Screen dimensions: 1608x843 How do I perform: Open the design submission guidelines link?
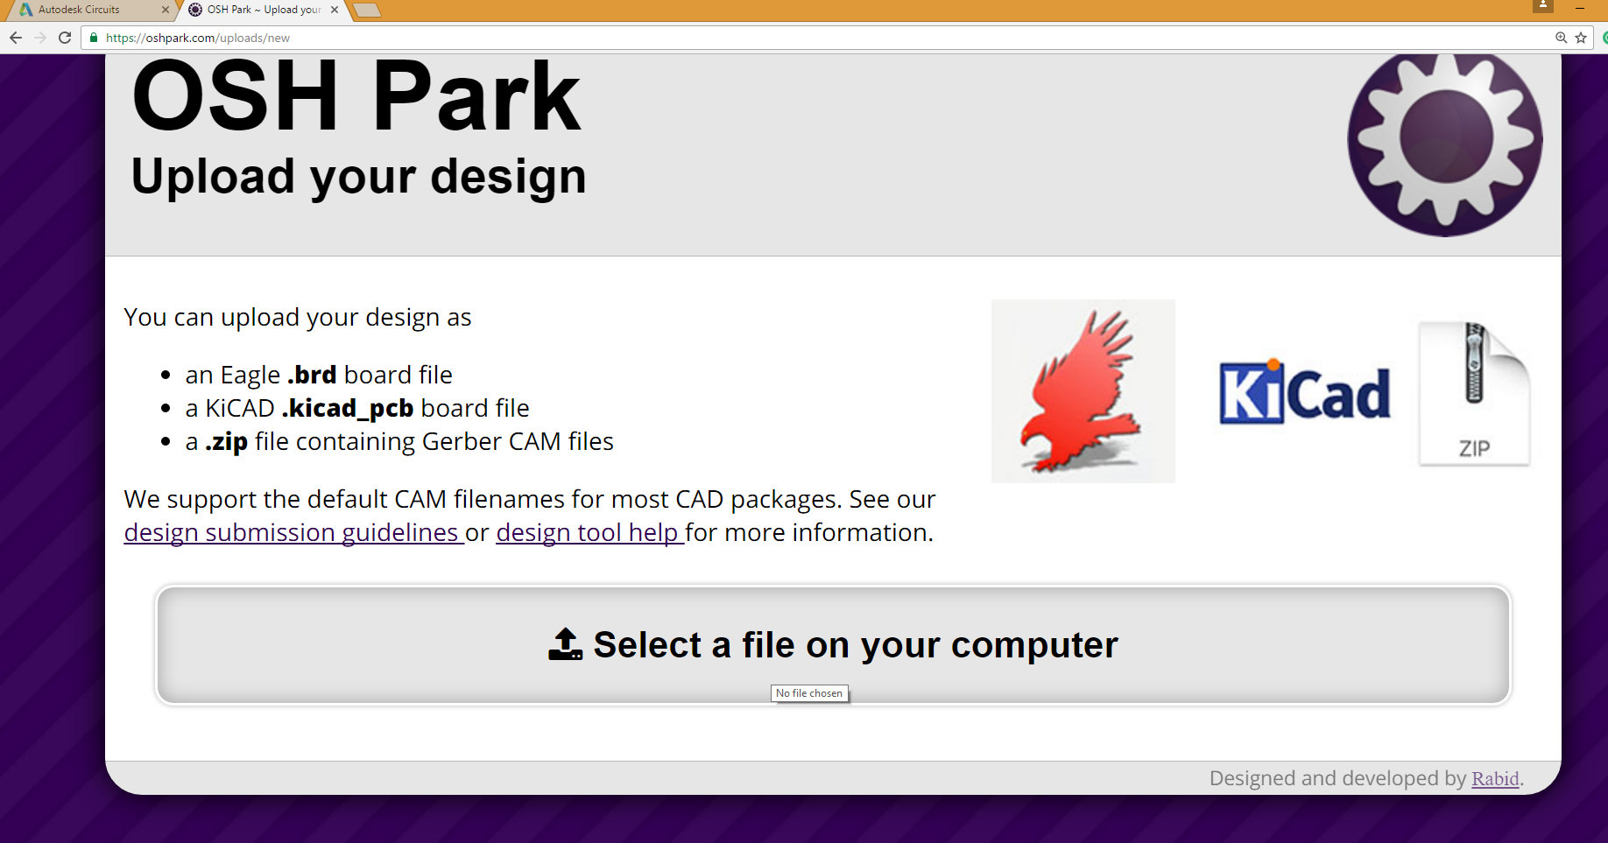click(x=293, y=532)
